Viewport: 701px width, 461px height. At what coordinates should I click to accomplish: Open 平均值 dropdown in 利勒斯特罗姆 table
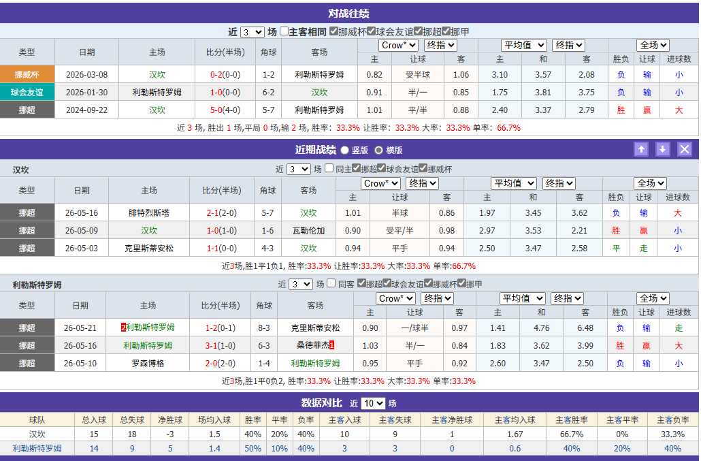pos(523,298)
